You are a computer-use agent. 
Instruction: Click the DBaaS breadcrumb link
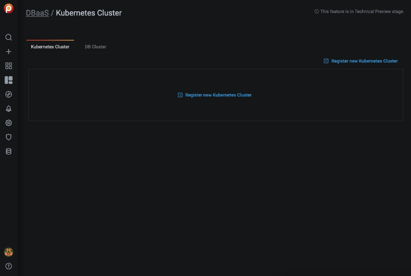pos(37,13)
